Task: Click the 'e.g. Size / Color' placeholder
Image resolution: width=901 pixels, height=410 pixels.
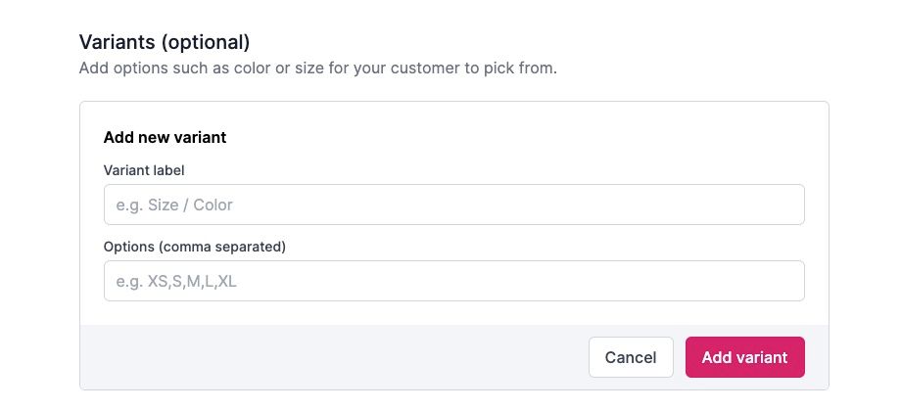Action: [174, 205]
